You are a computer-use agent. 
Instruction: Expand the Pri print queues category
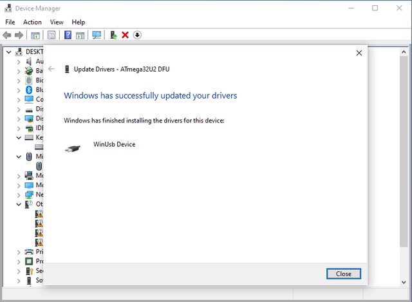[19, 252]
